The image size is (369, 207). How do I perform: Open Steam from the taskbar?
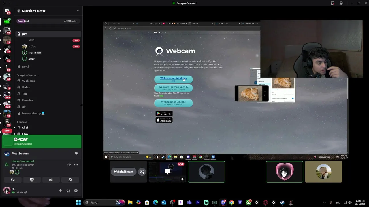[x=282, y=202]
